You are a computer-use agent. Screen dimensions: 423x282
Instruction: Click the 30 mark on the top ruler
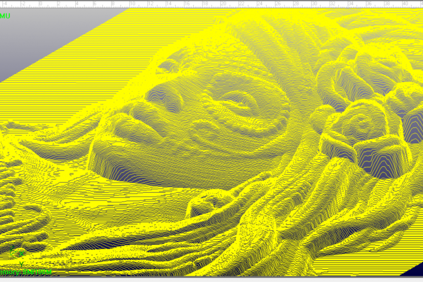point(314,4)
